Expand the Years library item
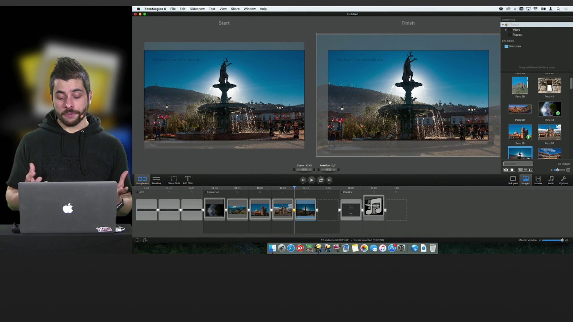Screen dimensions: 573x322 (506, 30)
